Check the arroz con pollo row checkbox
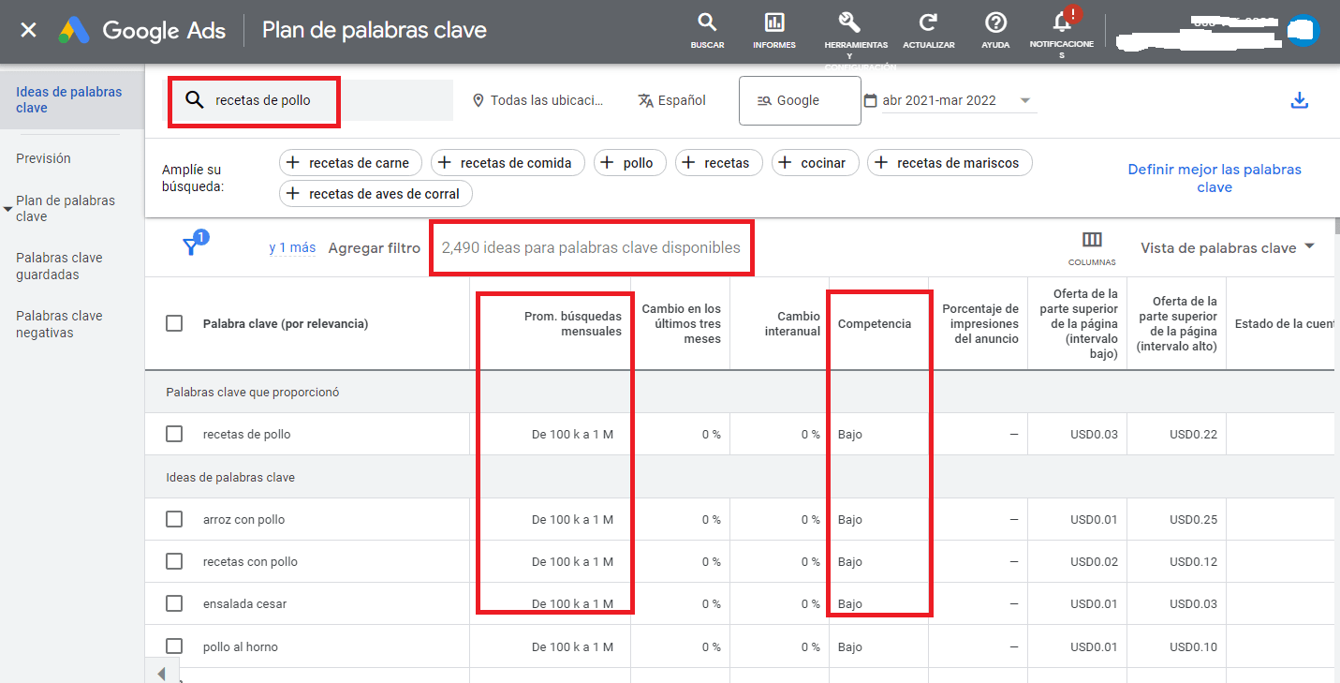Screen dimensions: 1340x683 coord(174,519)
